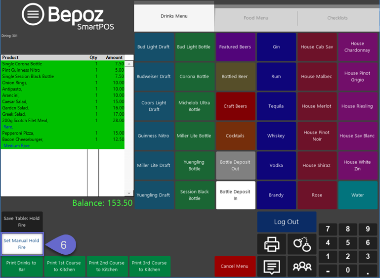This screenshot has height=278, width=380.
Task: Open Craft Beers category
Action: pos(236,106)
